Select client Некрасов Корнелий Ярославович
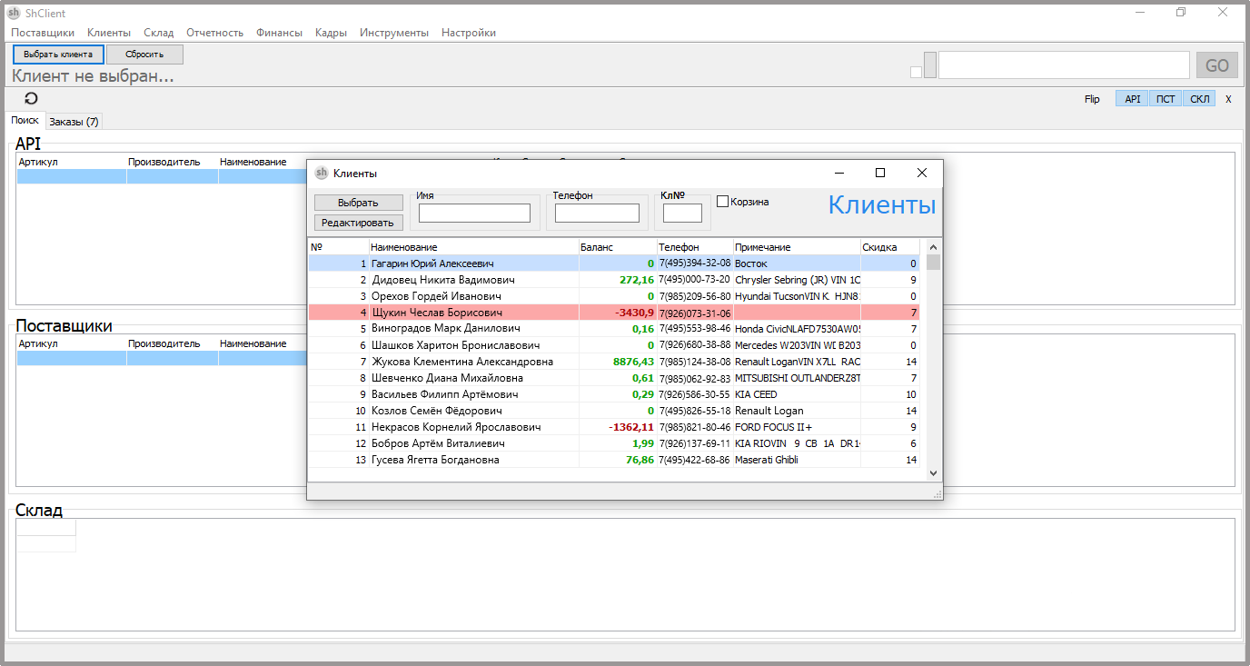 pos(614,427)
